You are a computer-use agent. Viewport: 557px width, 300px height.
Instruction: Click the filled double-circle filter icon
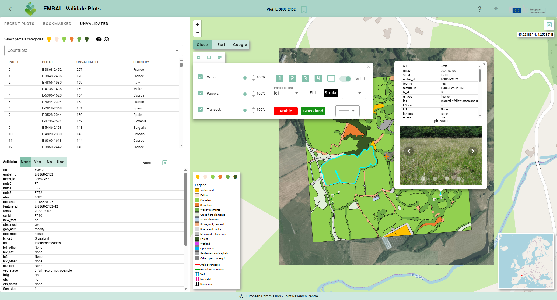99,39
